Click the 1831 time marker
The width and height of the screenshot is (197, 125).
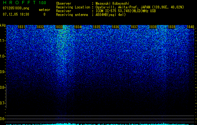point(21,27)
